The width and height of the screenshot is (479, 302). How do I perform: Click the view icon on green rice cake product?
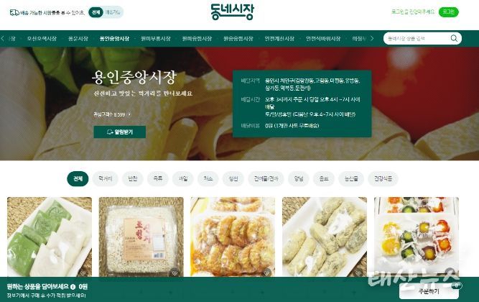pos(83,273)
